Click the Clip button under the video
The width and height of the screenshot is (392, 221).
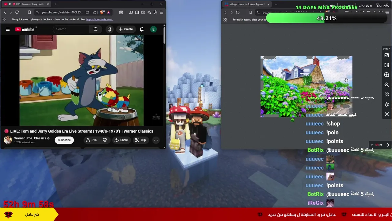[x=140, y=140]
